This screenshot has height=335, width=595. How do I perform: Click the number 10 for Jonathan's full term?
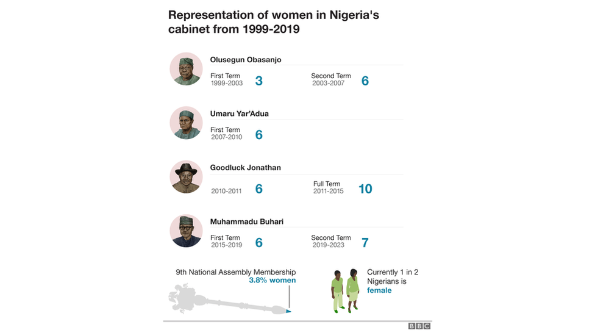coord(365,189)
